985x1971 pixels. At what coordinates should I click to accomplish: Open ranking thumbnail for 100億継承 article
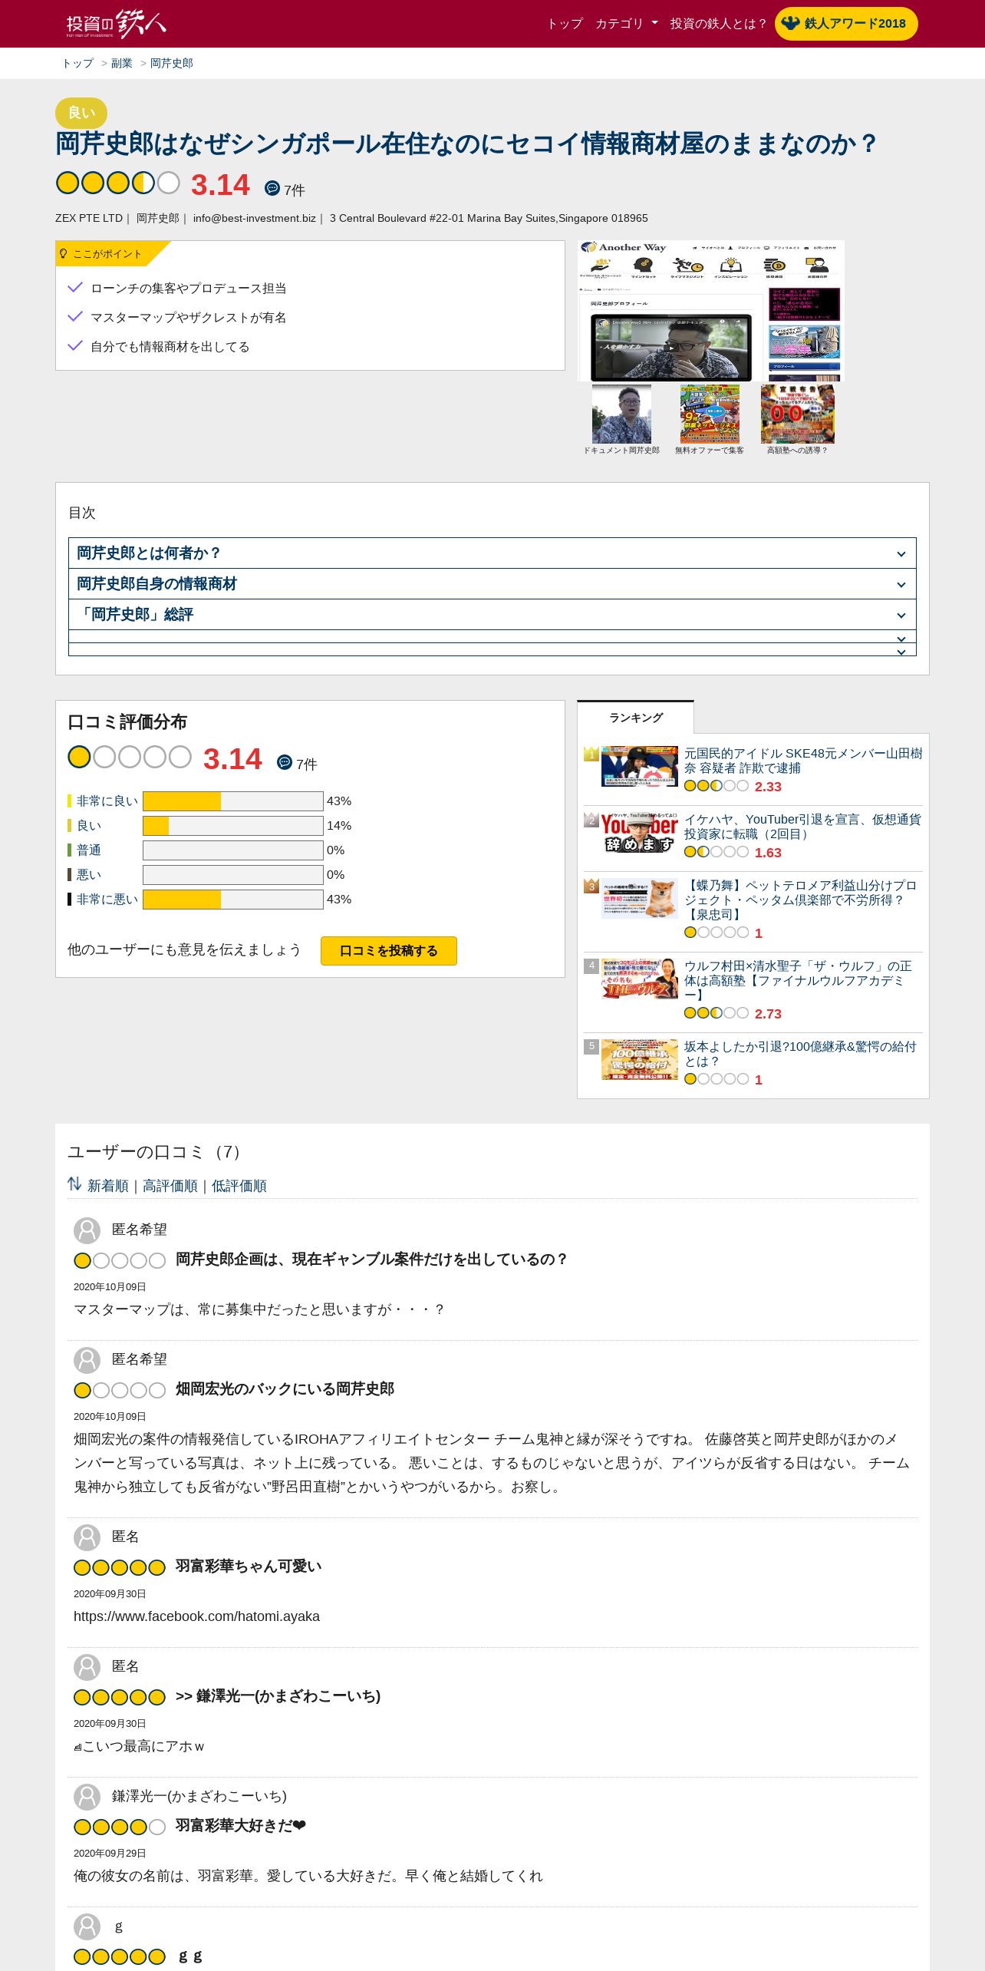(x=640, y=1059)
